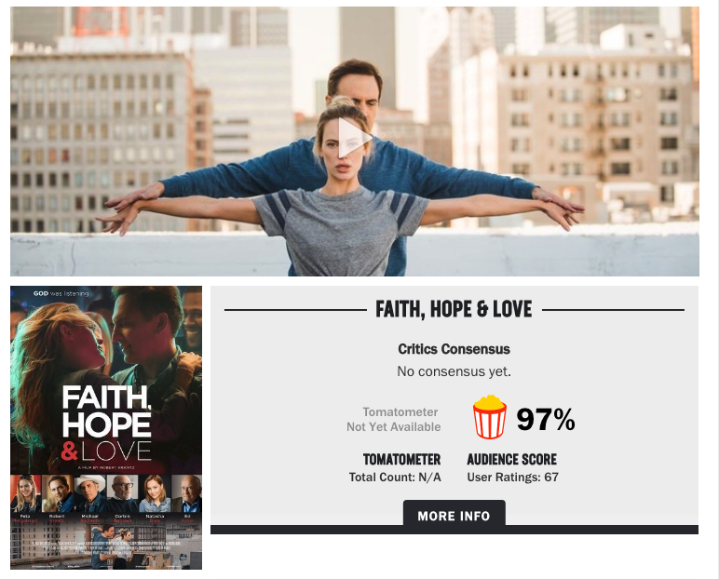Image resolution: width=719 pixels, height=579 pixels.
Task: Select the User Ratings: 67 text
Action: [x=512, y=478]
